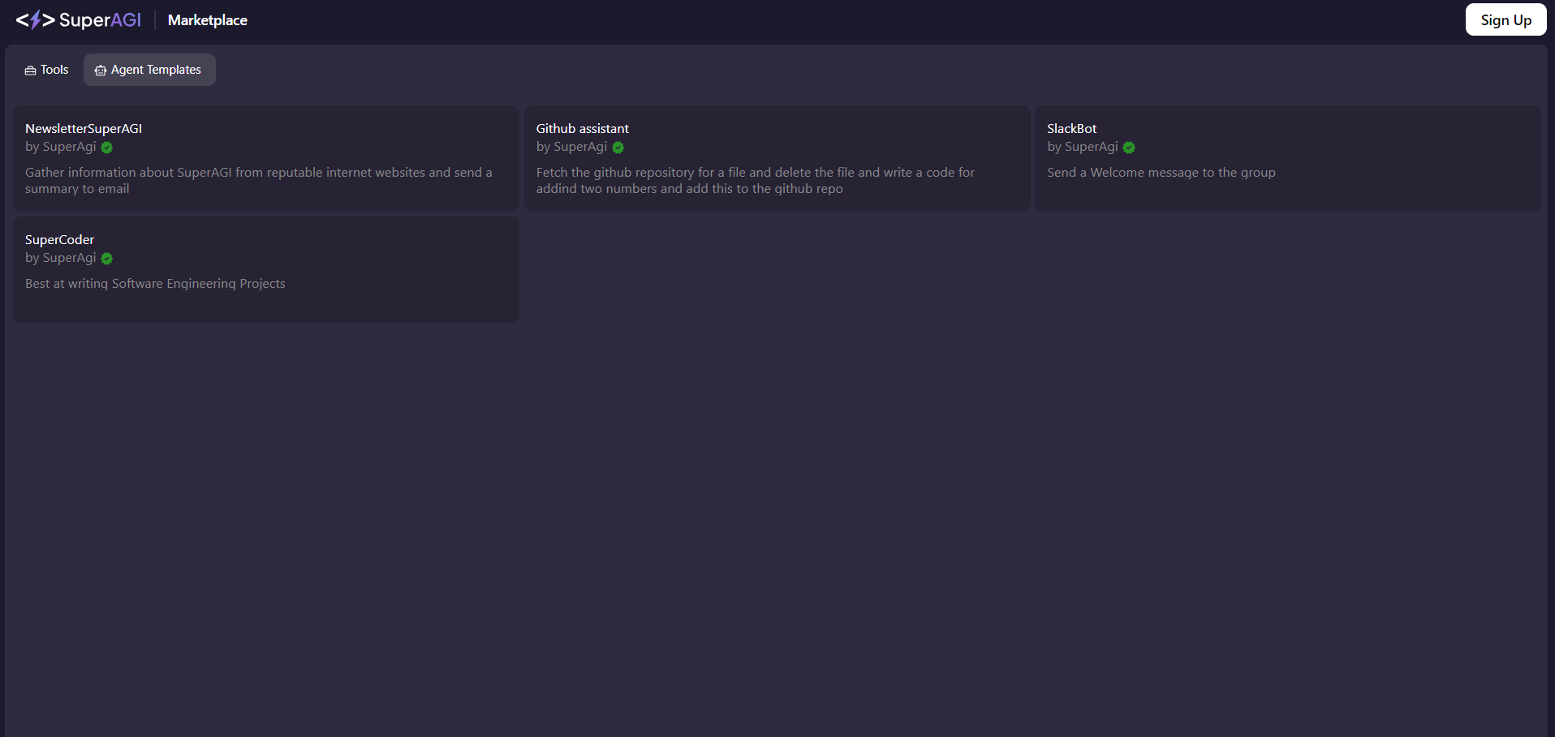Click the robot icon beside Agent Templates
The height and width of the screenshot is (737, 1555).
(101, 71)
